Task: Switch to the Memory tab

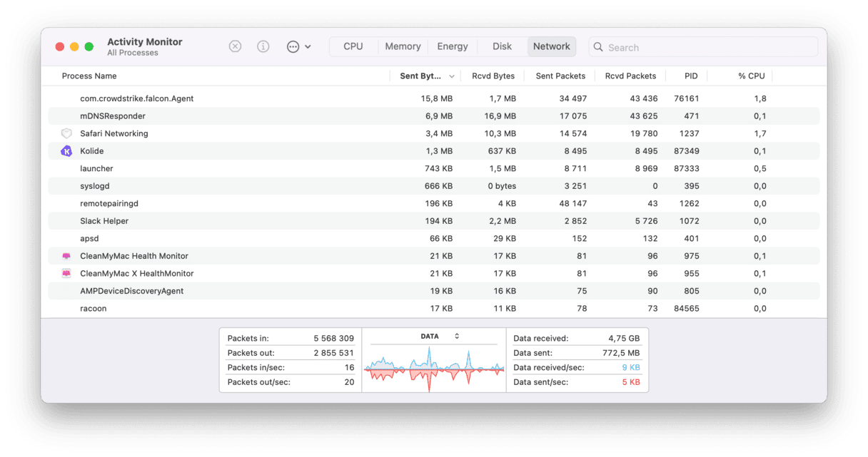Action: point(403,46)
